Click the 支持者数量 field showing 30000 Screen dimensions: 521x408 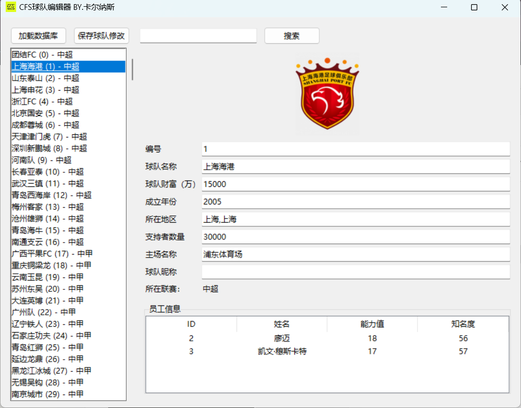tap(356, 237)
